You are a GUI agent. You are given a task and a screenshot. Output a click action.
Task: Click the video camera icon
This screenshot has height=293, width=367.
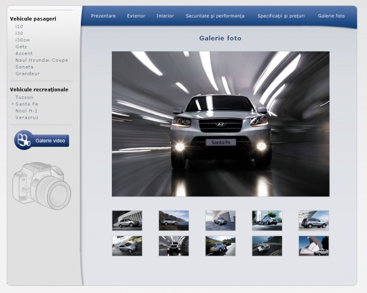coord(24,140)
